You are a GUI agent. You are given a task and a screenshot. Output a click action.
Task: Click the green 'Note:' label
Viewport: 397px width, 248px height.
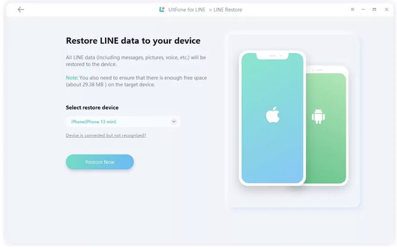pyautogui.click(x=72, y=78)
